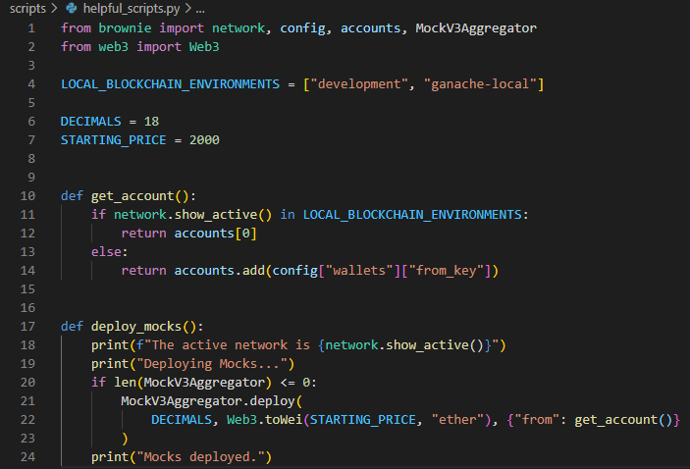The height and width of the screenshot is (469, 690).
Task: Click "The active network is" f-string text
Action: [231, 345]
